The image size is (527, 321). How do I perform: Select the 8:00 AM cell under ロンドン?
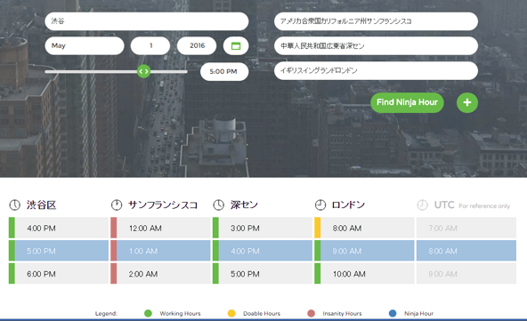[364, 228]
